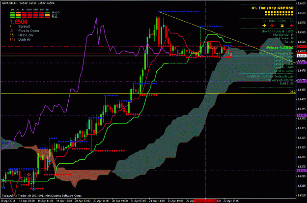Click the TS/KS column label
The height and width of the screenshot is (203, 307).
[282, 21]
